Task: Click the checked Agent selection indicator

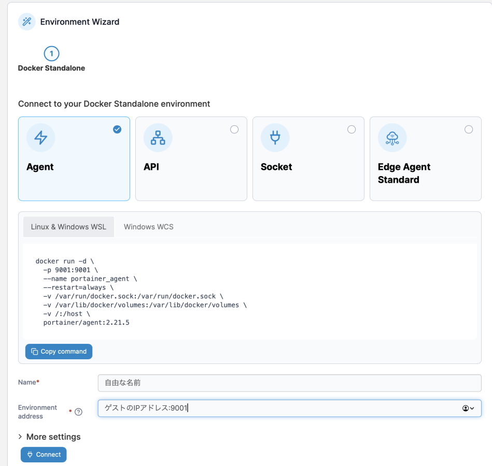Action: [117, 129]
